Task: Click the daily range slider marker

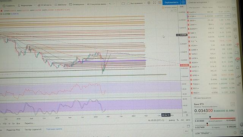Action: pos(210,117)
